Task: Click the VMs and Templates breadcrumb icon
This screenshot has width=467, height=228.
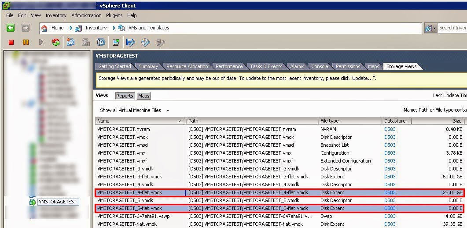Action: (121, 28)
